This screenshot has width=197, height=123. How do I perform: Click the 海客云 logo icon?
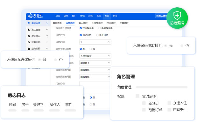[x=30, y=16]
